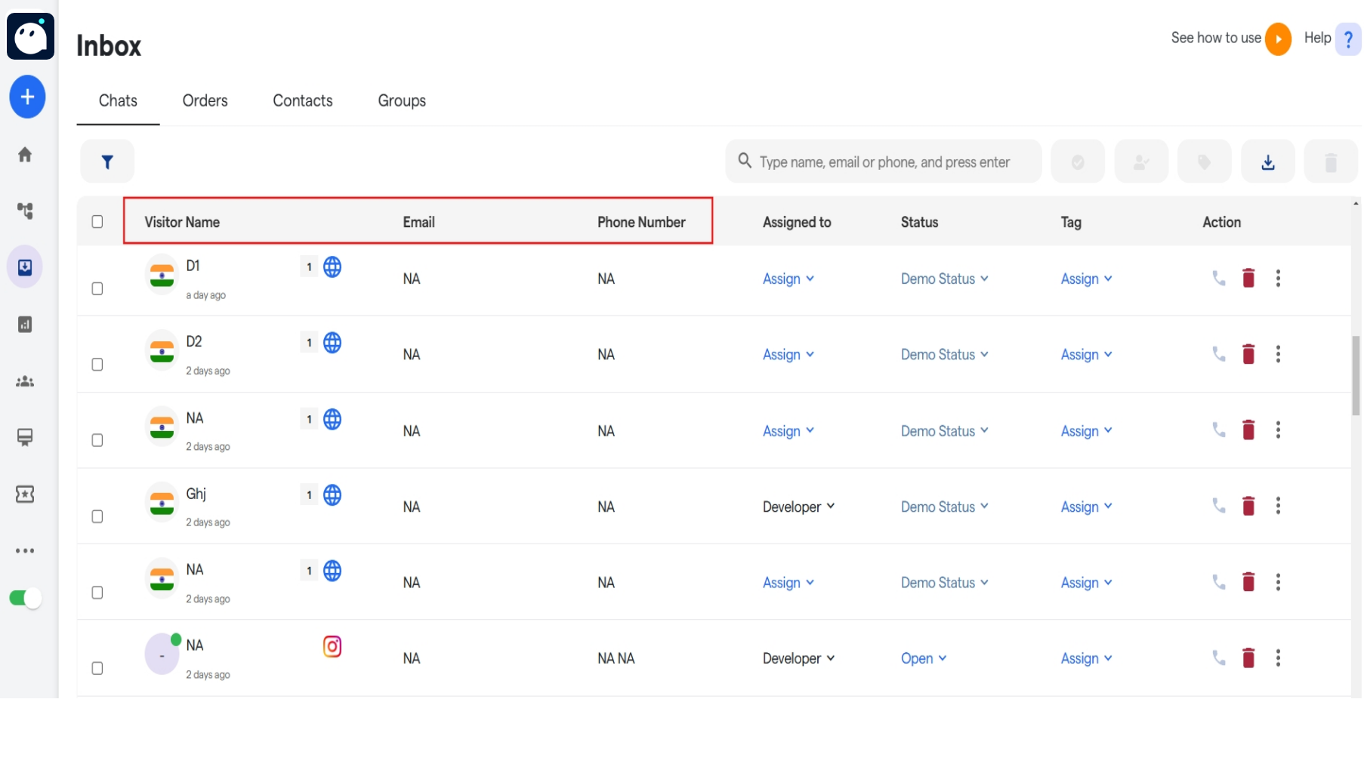Click the orange play video icon
The height and width of the screenshot is (770, 1364).
1277,38
